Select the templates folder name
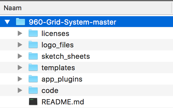This screenshot has width=173, height=108. pyautogui.click(x=58, y=68)
